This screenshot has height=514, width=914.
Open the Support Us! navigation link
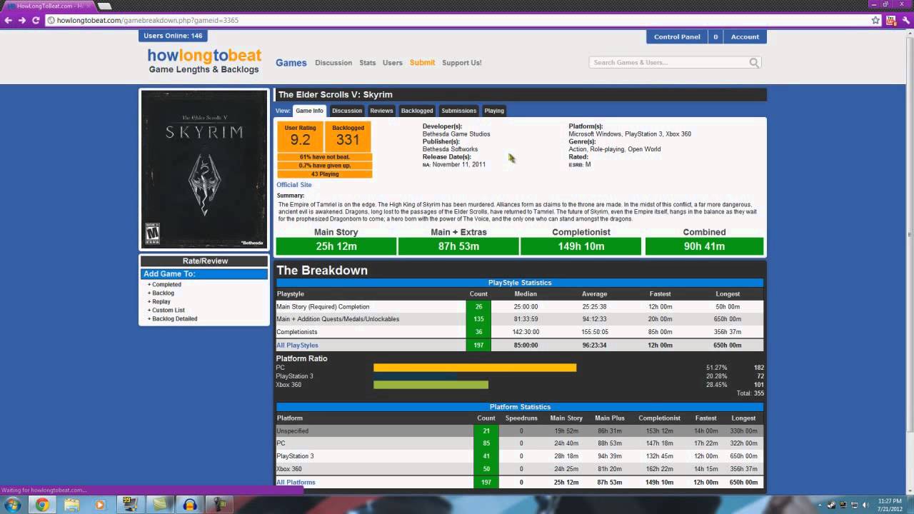(x=462, y=63)
